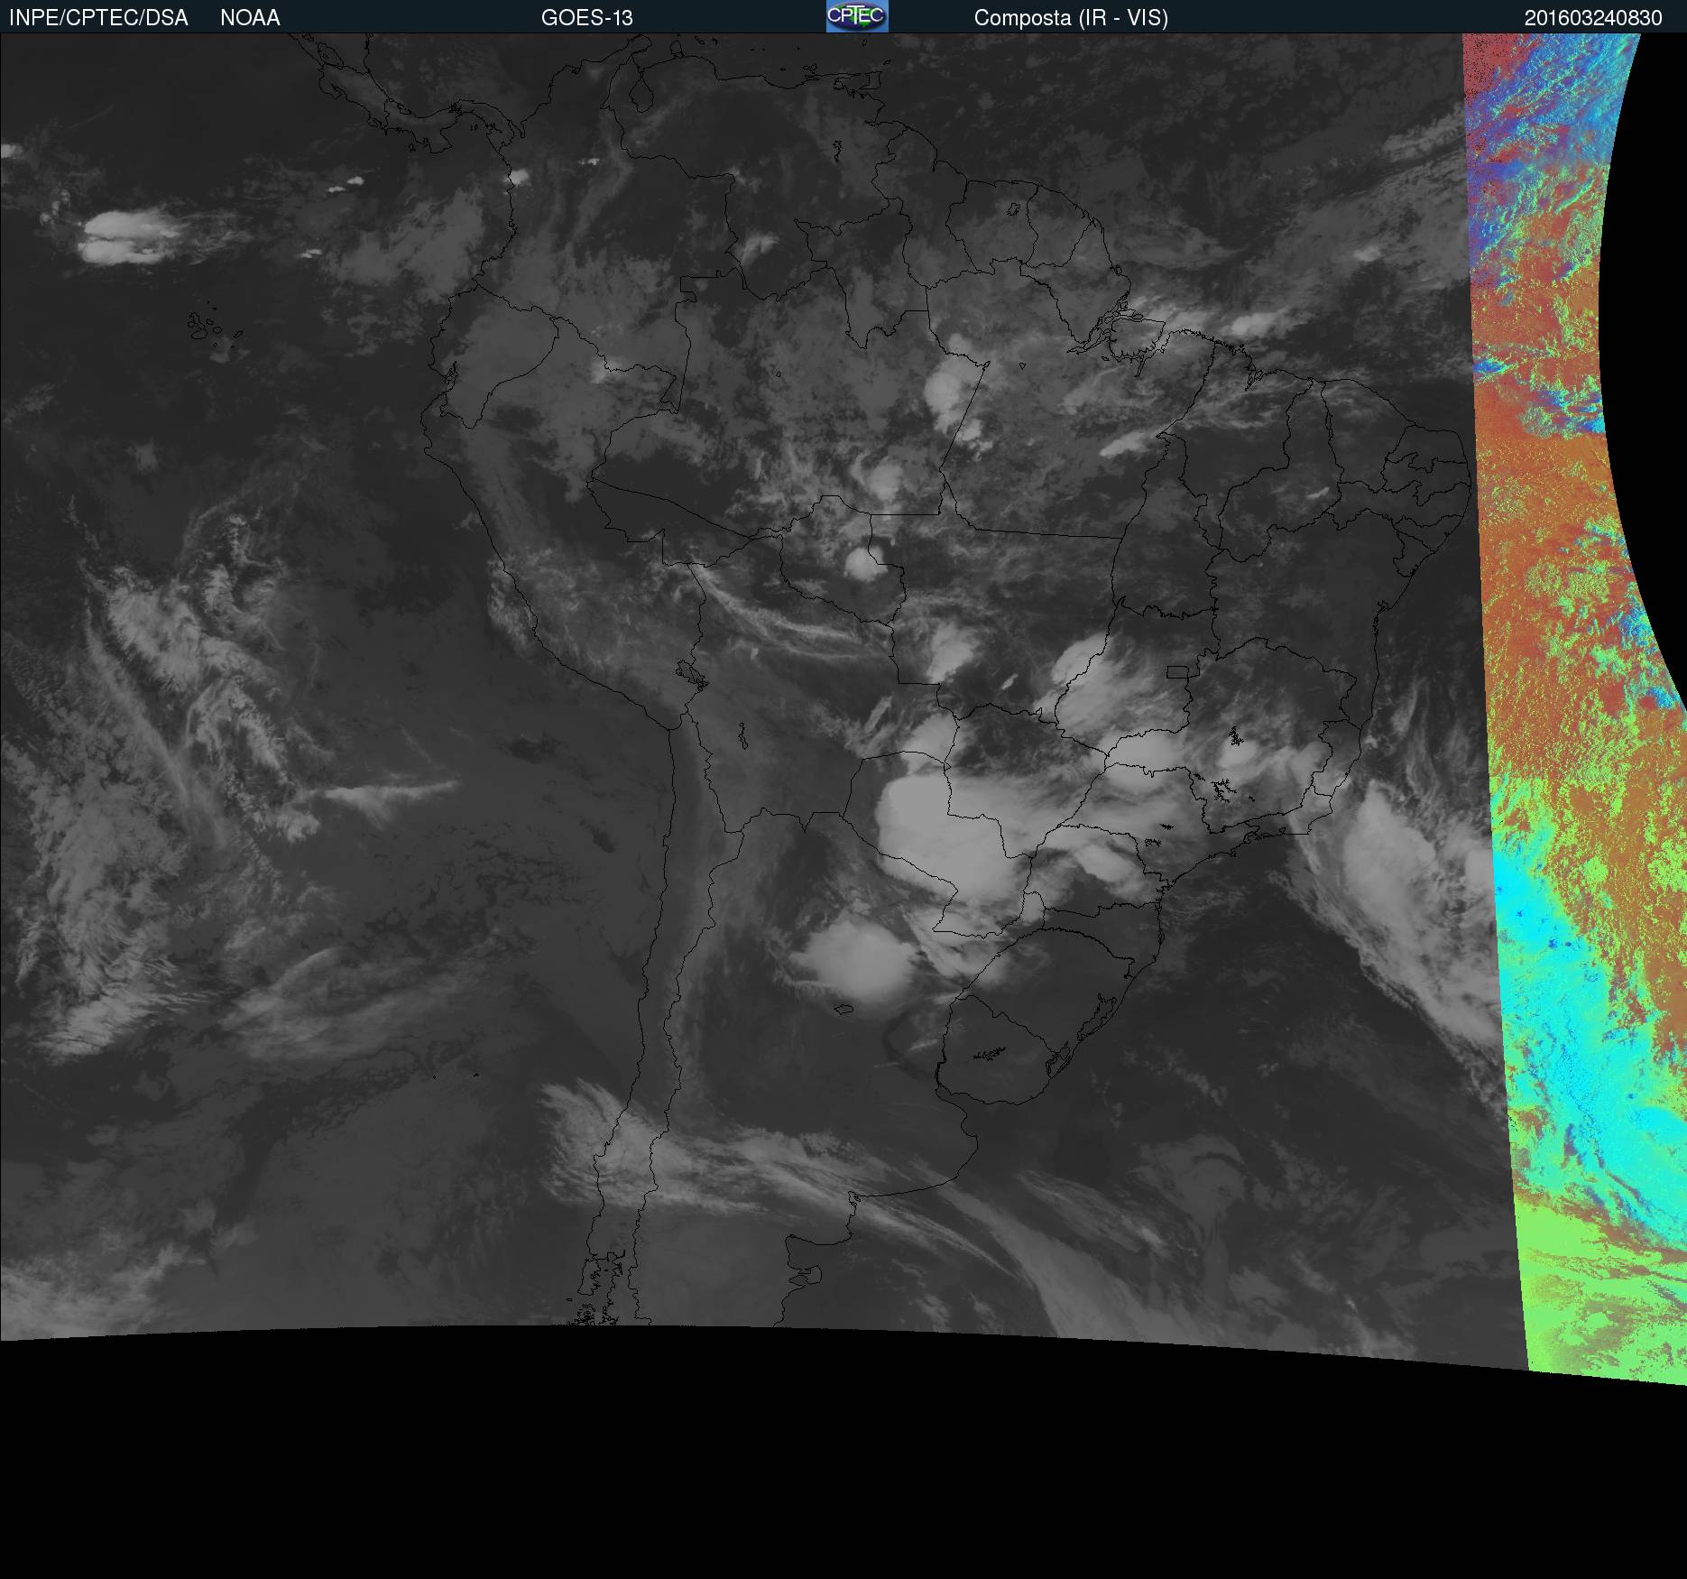Click the 201603240830 timestamp
Screen dimensions: 1687x1579
coord(1593,18)
